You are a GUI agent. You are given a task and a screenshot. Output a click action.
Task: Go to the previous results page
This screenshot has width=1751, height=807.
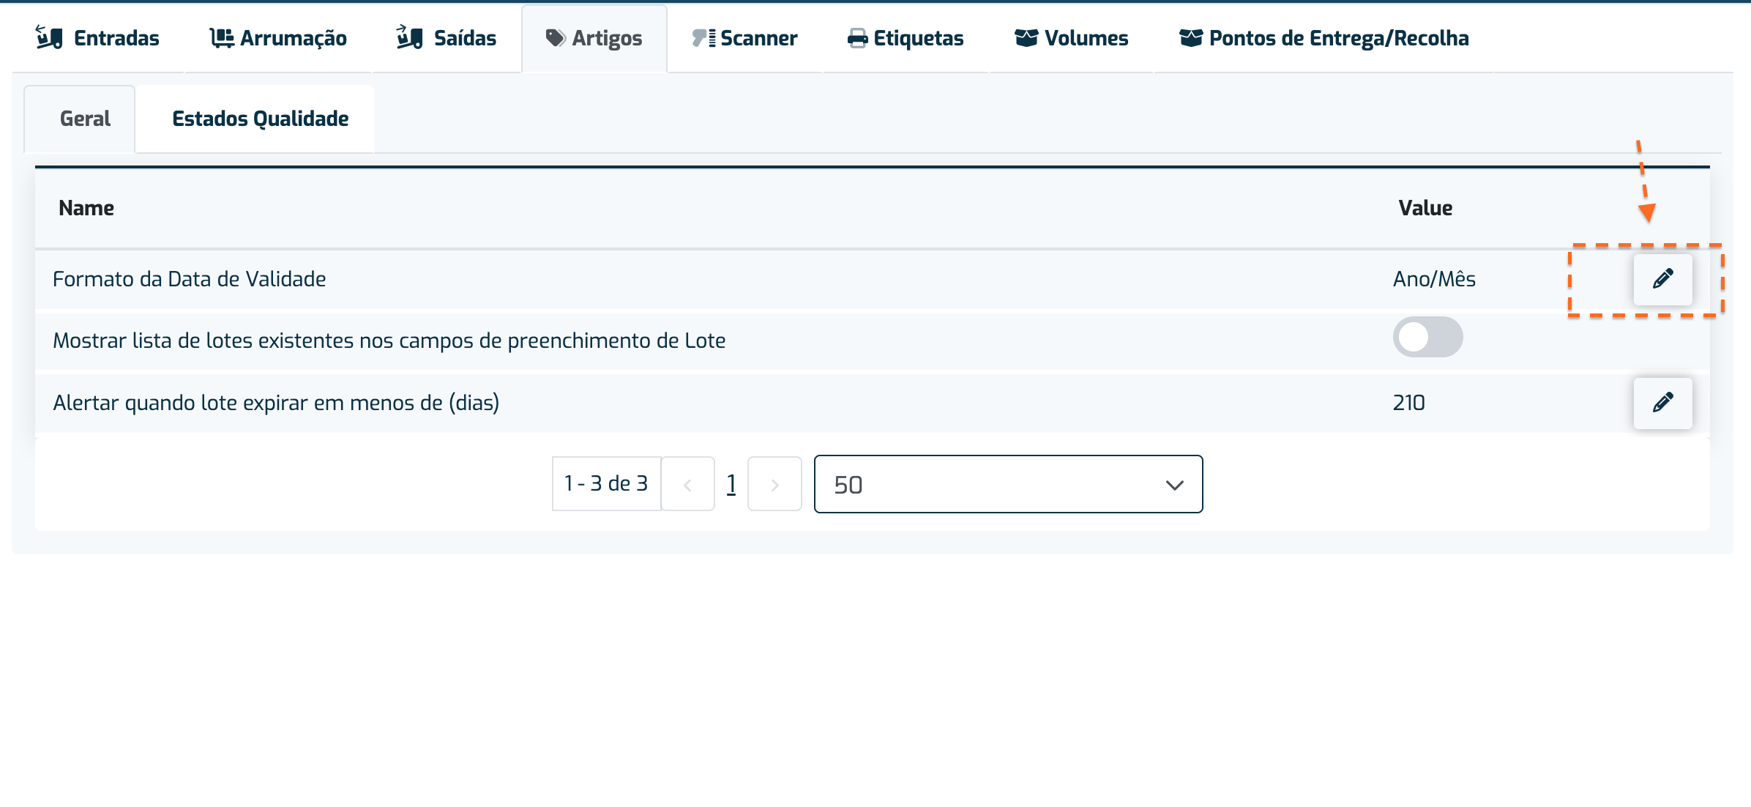(687, 484)
